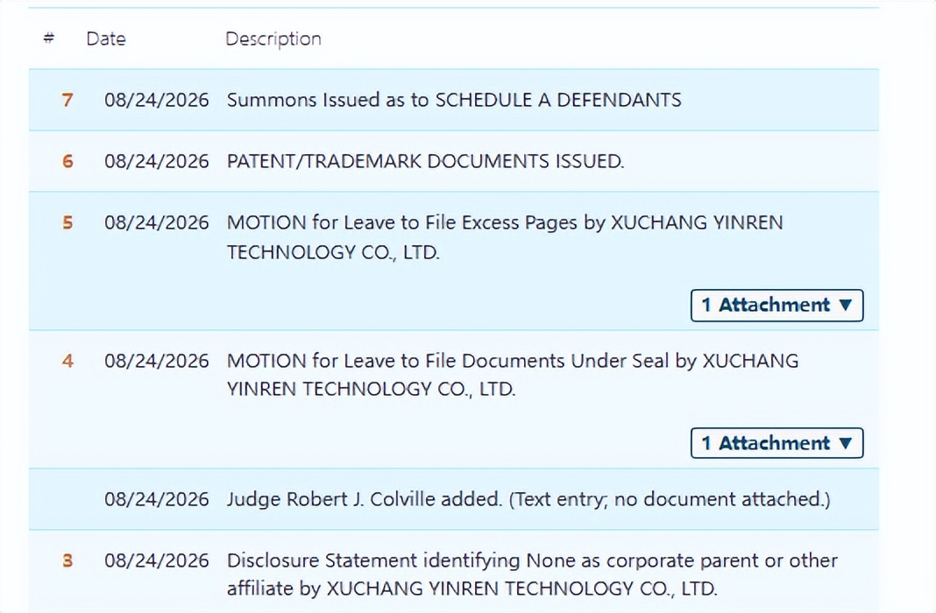Click the arrow icon on entry 5 attachment

pos(845,306)
